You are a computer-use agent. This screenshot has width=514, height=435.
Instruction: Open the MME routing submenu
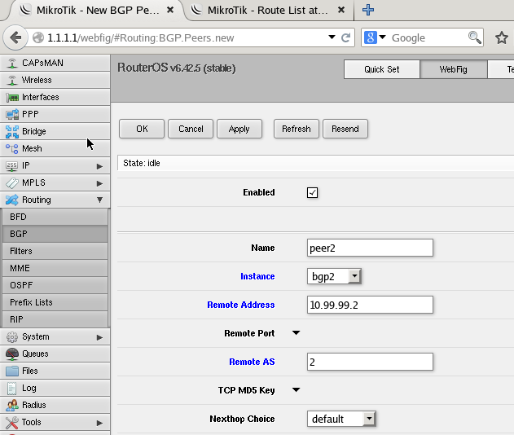click(x=55, y=268)
